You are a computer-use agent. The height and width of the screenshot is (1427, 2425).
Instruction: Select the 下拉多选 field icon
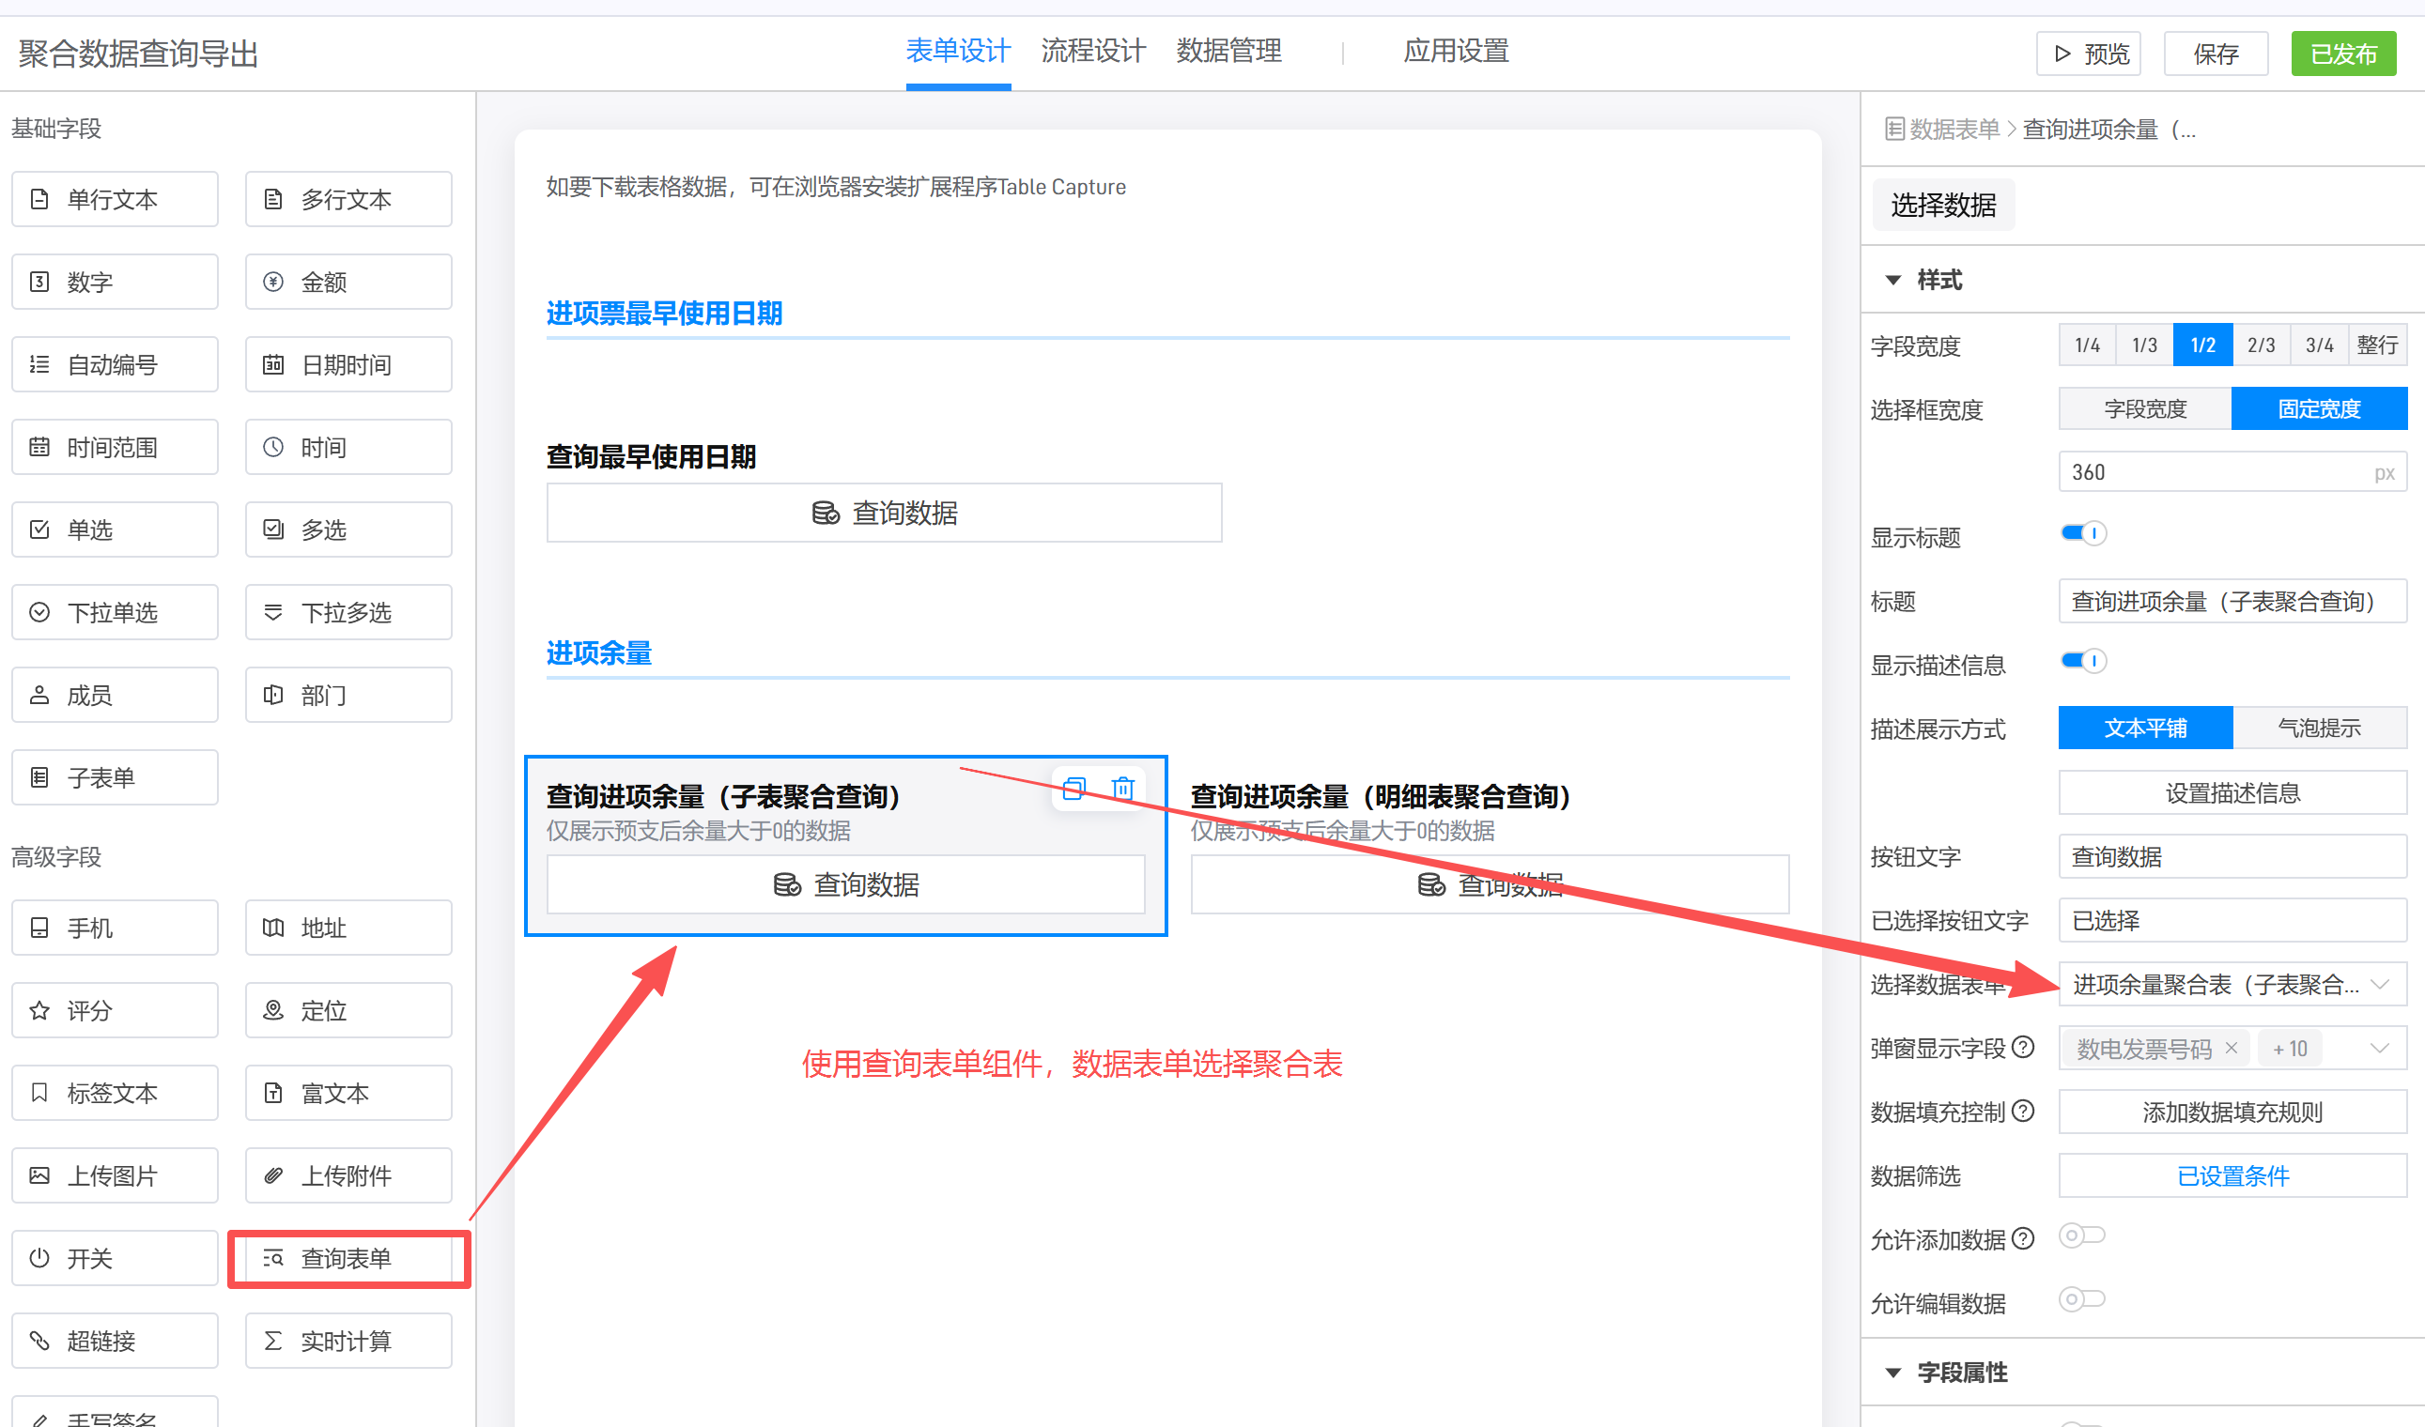pyautogui.click(x=273, y=612)
